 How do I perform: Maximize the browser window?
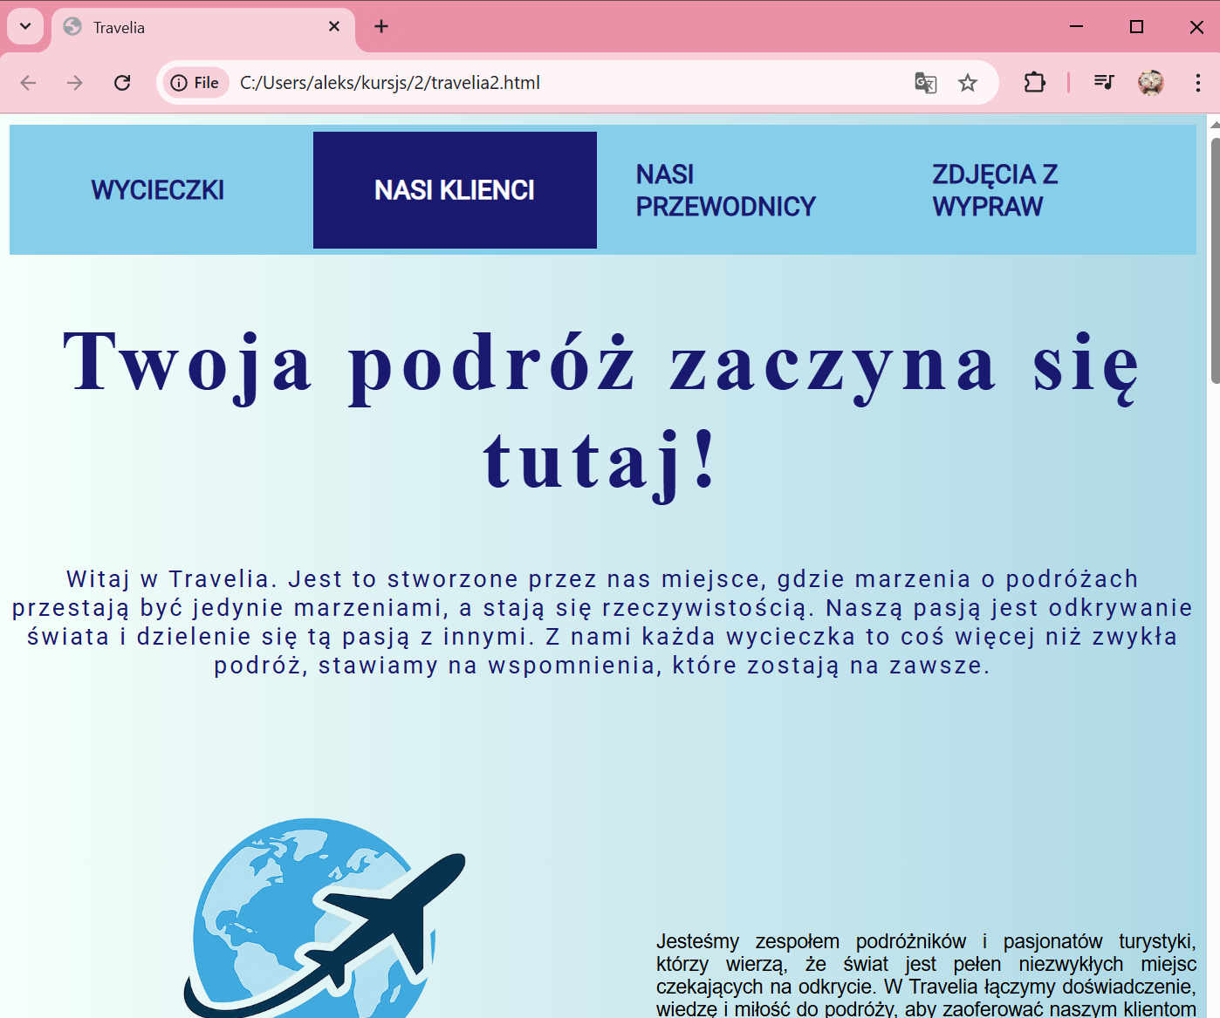pyautogui.click(x=1136, y=27)
